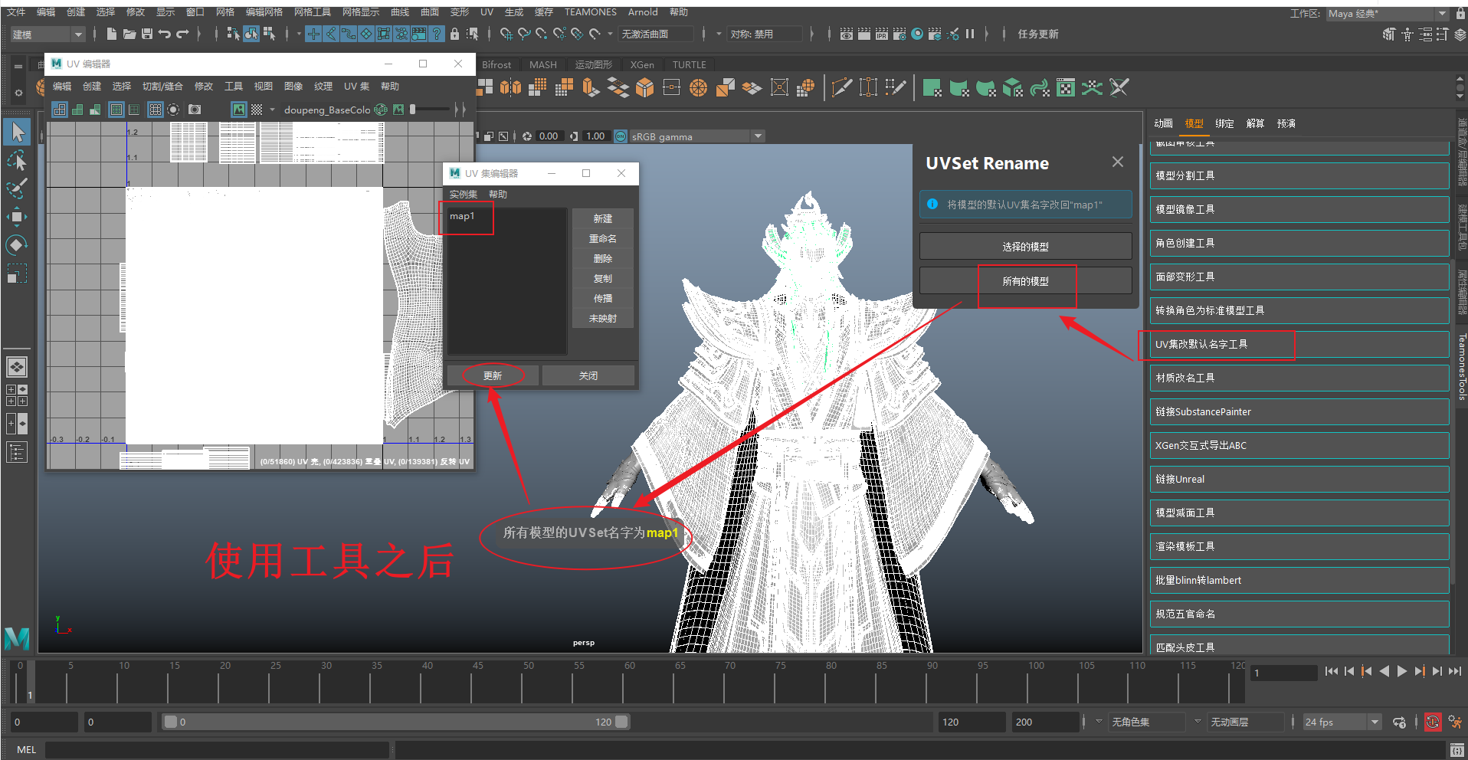Screen dimensions: 1468x760
Task: Open the script editor icon
Action: (1457, 749)
